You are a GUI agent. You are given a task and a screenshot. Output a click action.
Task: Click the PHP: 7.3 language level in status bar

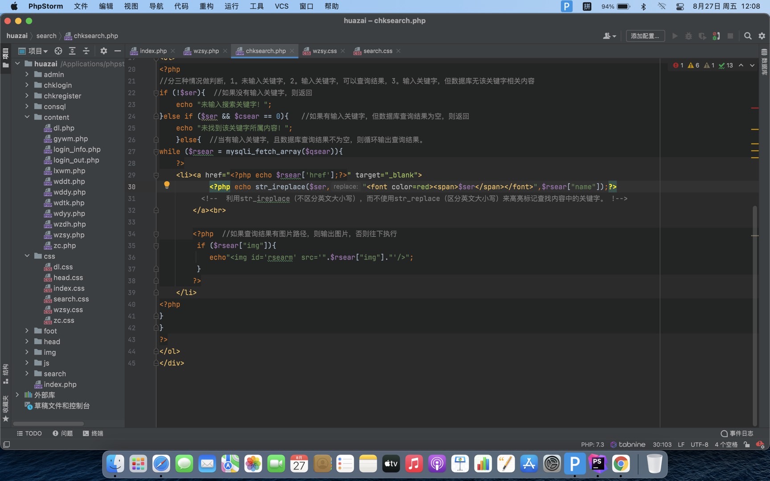(592, 444)
